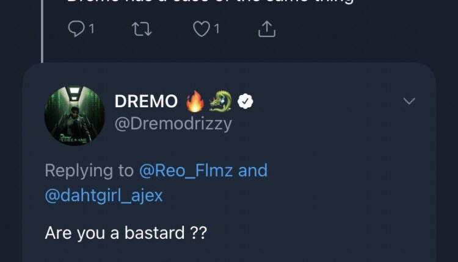This screenshot has height=262, width=458.
Task: Expand the tweet options chevron
Action: click(409, 101)
